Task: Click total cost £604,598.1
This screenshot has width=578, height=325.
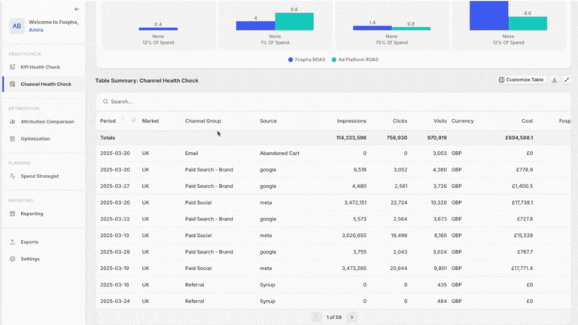Action: click(x=519, y=138)
